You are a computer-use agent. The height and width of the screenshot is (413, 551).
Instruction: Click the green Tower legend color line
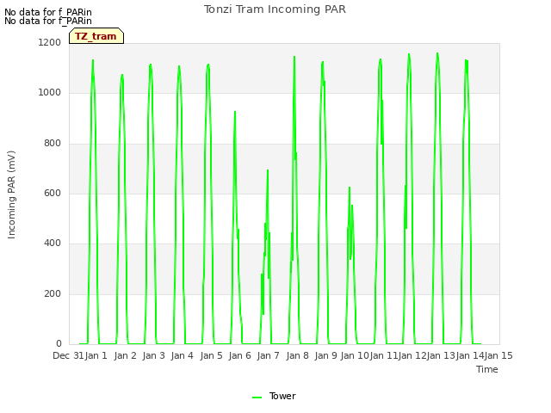coord(257,398)
